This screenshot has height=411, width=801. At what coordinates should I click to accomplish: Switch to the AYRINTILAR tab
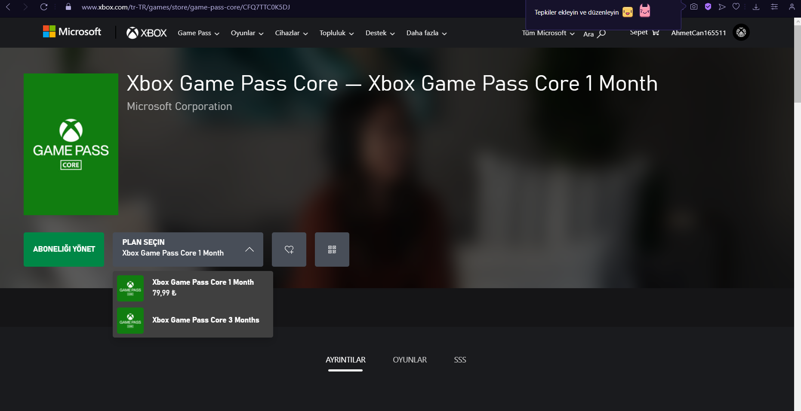[x=345, y=360]
